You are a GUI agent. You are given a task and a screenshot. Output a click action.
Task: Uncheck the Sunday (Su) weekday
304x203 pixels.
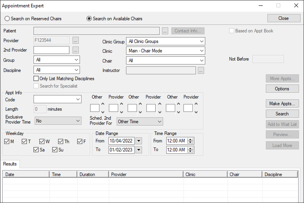[55, 150]
